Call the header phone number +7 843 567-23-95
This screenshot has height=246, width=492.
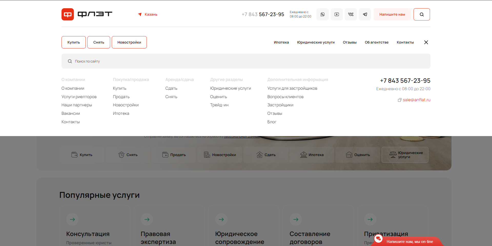coord(263,14)
